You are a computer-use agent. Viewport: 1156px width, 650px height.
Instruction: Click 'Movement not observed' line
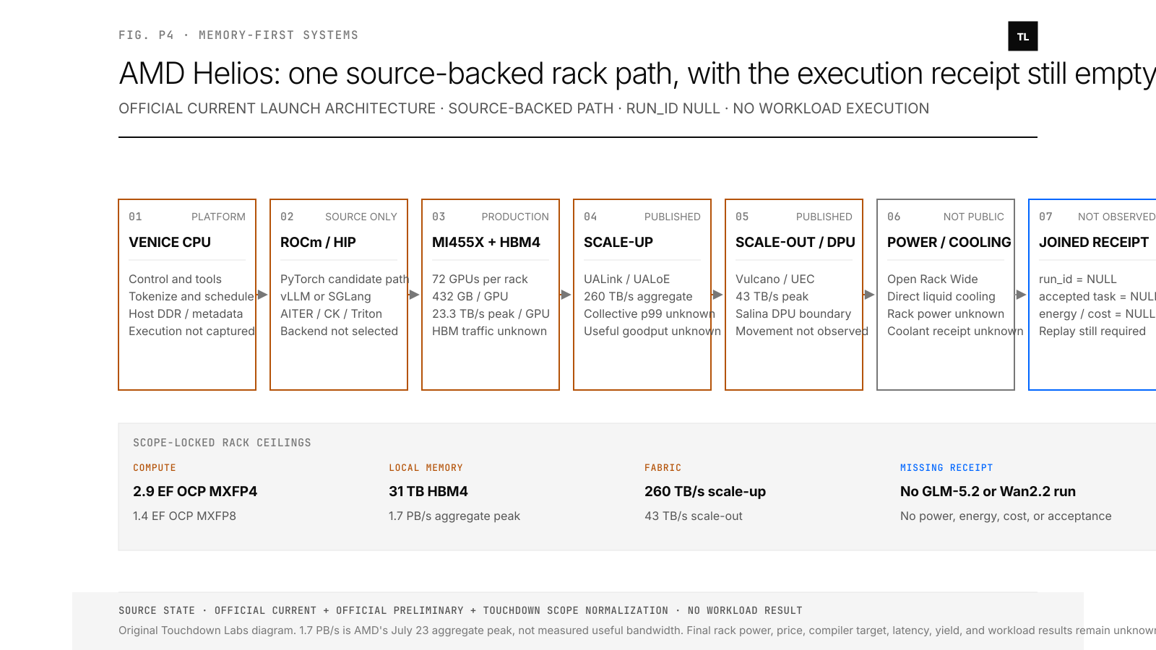802,331
